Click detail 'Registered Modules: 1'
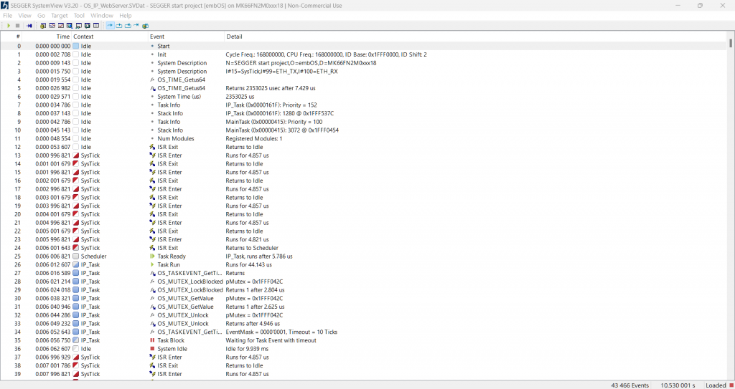735x389 pixels. coord(254,138)
